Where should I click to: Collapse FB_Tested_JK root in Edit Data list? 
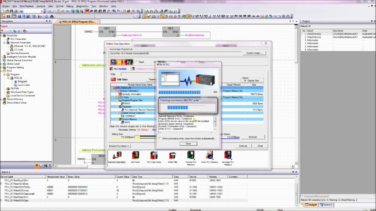coord(112,88)
